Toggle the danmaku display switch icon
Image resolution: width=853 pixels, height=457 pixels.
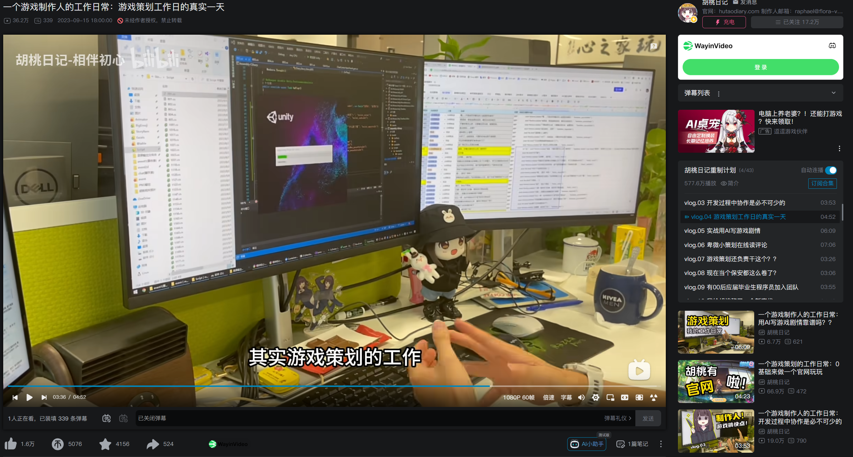(x=106, y=418)
